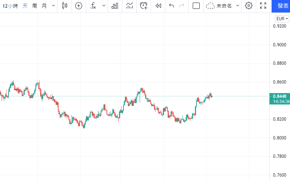Redo the action with the right arrow
The height and width of the screenshot is (181, 290).
tap(181, 6)
